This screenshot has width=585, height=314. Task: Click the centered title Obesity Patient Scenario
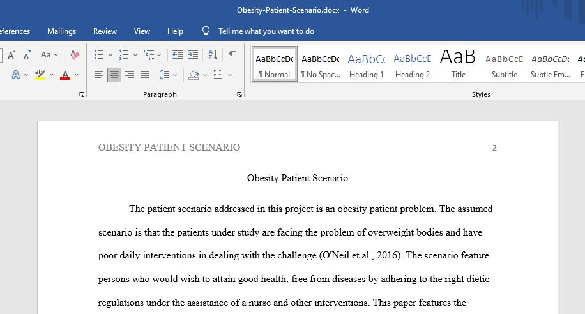pos(298,178)
